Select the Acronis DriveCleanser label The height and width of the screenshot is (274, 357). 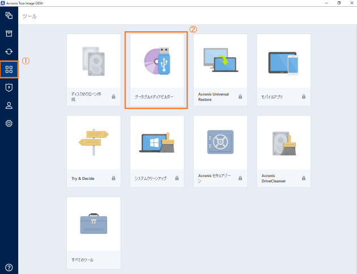(x=274, y=178)
